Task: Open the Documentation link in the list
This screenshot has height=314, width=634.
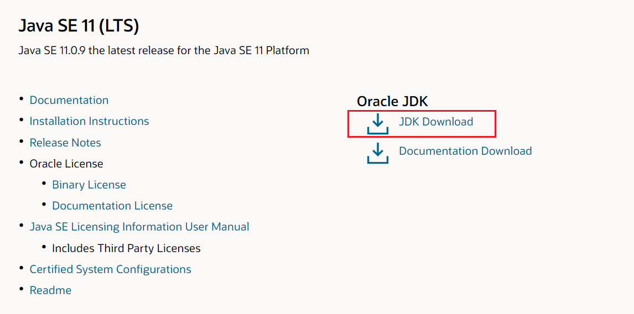Action: pyautogui.click(x=69, y=100)
